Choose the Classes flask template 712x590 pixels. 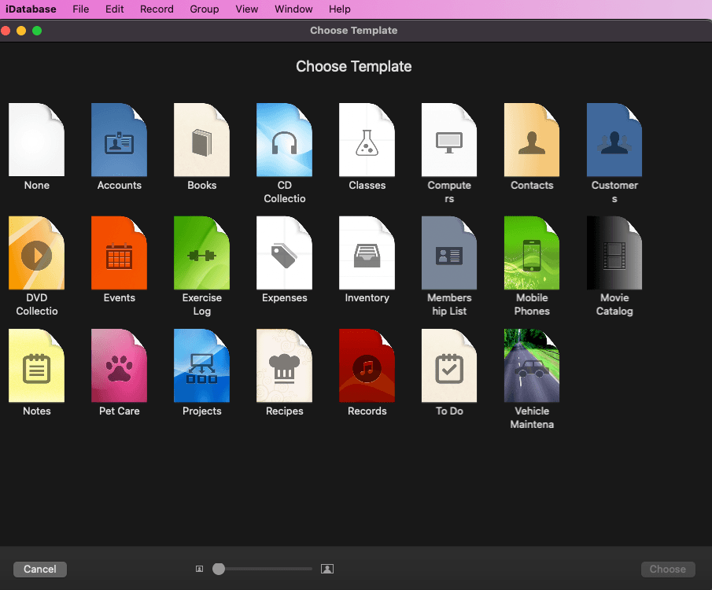367,140
